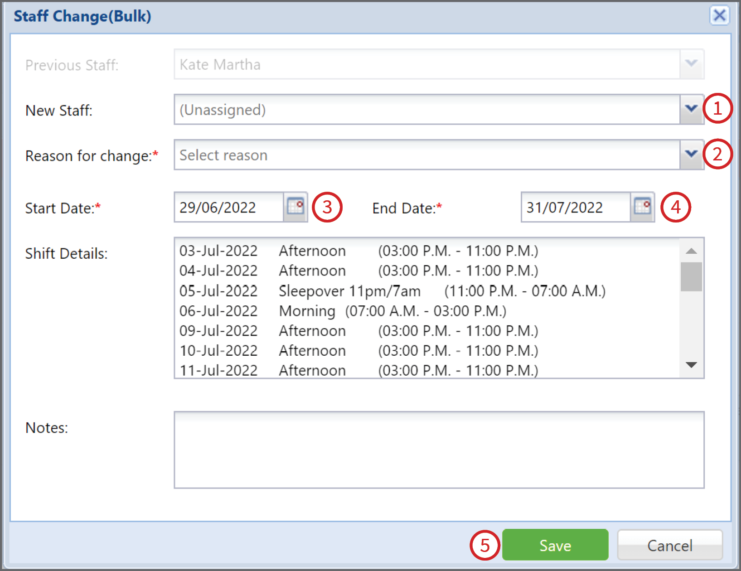The height and width of the screenshot is (571, 741).
Task: Click the Staff Change(Bulk) title text
Action: point(82,16)
